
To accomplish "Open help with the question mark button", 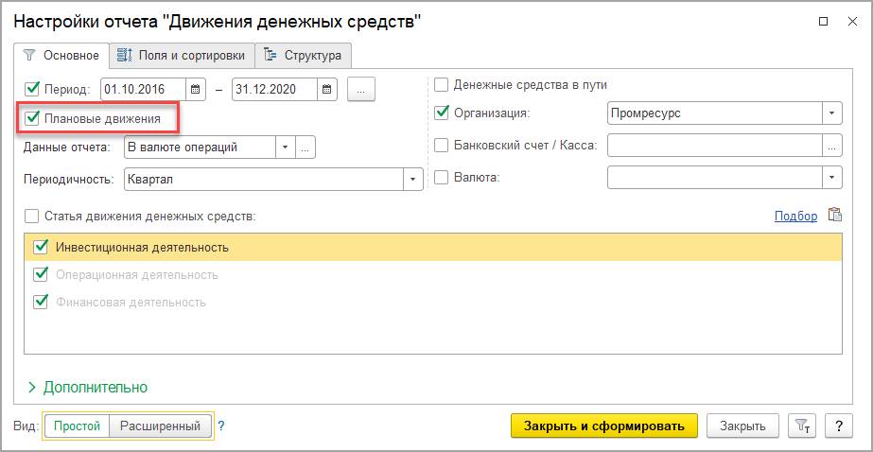I will coord(837,426).
